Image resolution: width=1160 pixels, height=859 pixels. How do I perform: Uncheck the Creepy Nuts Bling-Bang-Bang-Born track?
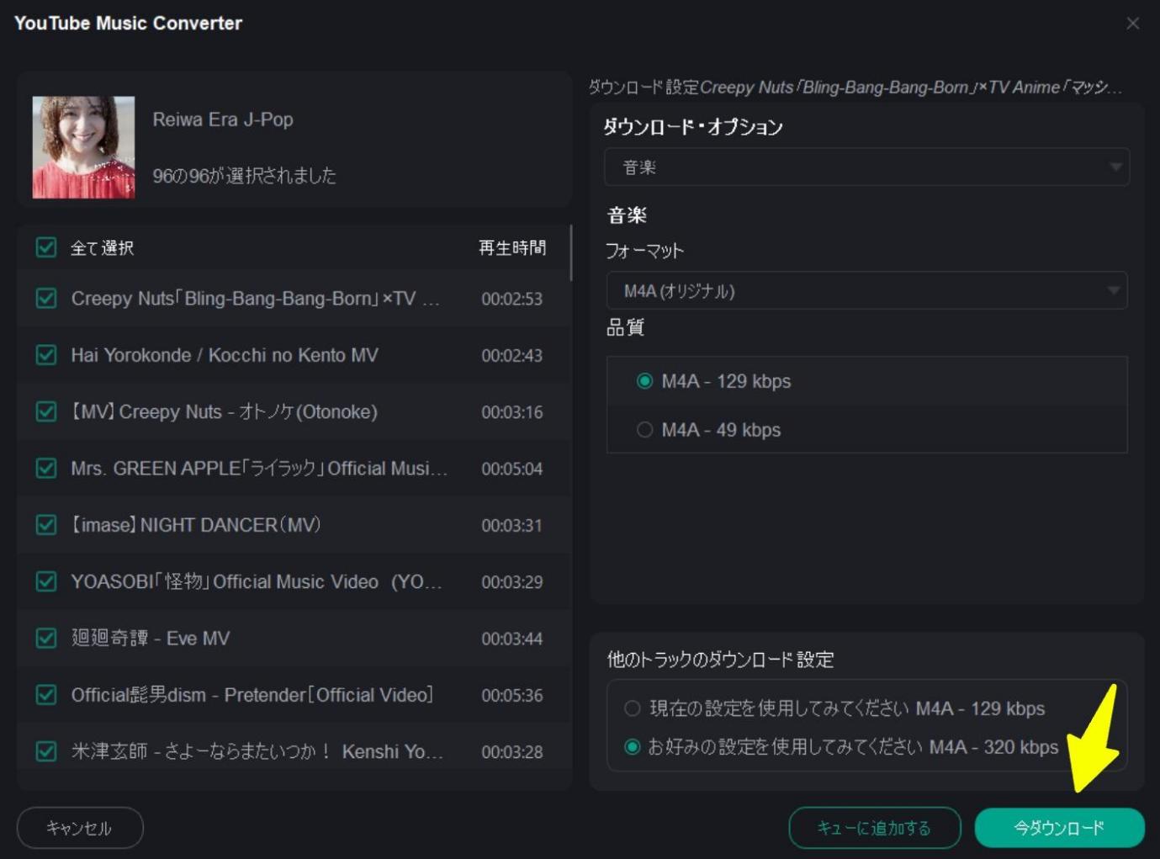(46, 299)
